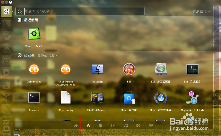Click the magnifier search icon
Screen dimensions: 221x136
click(x=20, y=12)
